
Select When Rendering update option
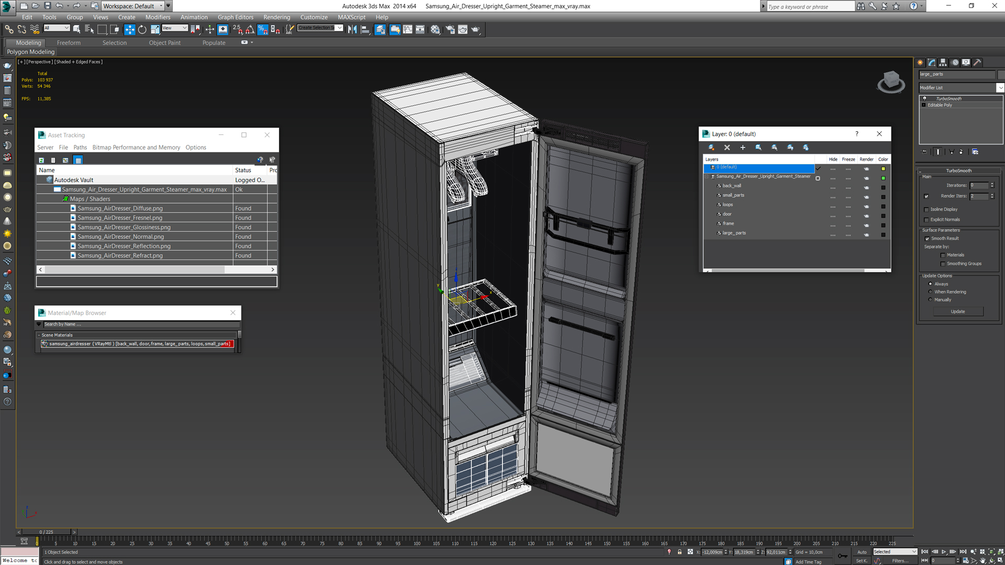[x=930, y=292]
